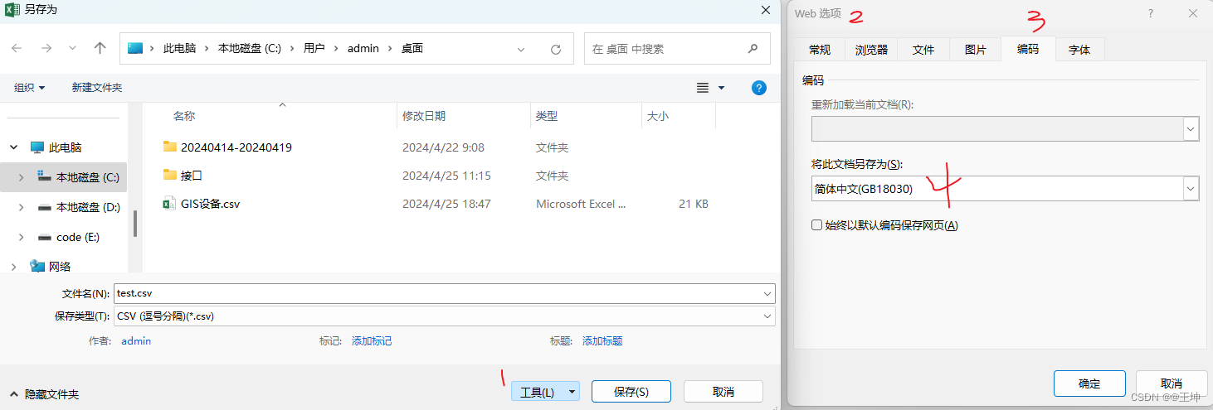Viewport: 1213px width, 410px height.
Task: Select folder 20240414-20240419
Action: [x=236, y=147]
